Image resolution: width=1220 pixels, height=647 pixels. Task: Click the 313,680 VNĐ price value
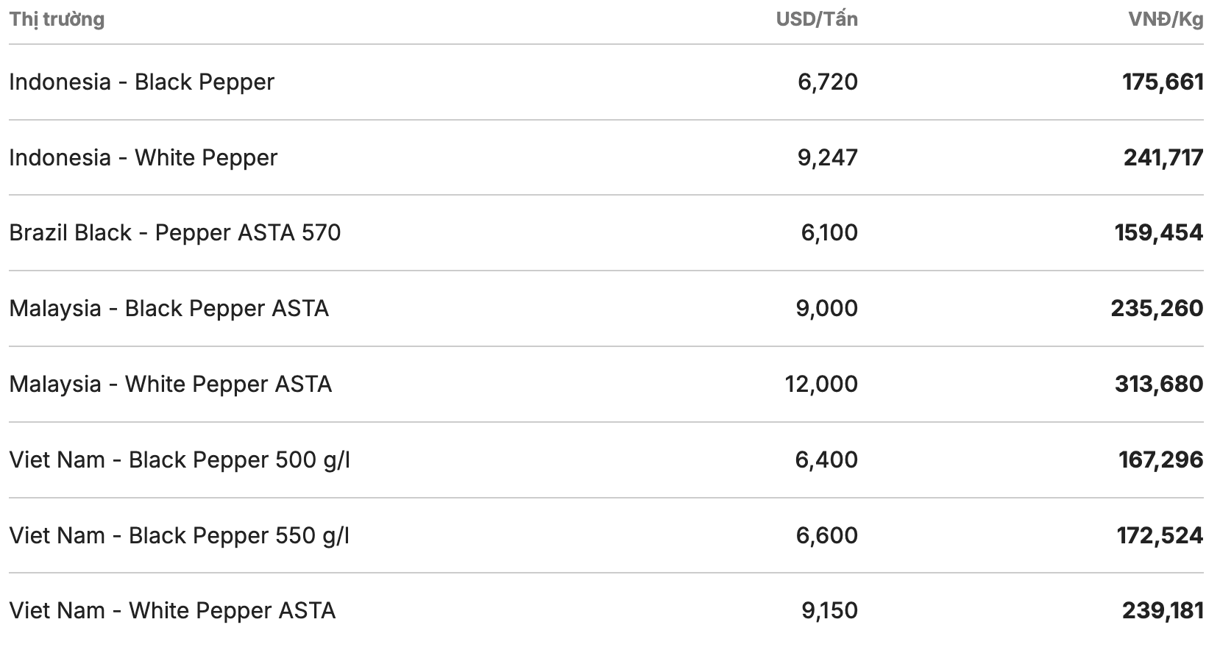point(1159,384)
